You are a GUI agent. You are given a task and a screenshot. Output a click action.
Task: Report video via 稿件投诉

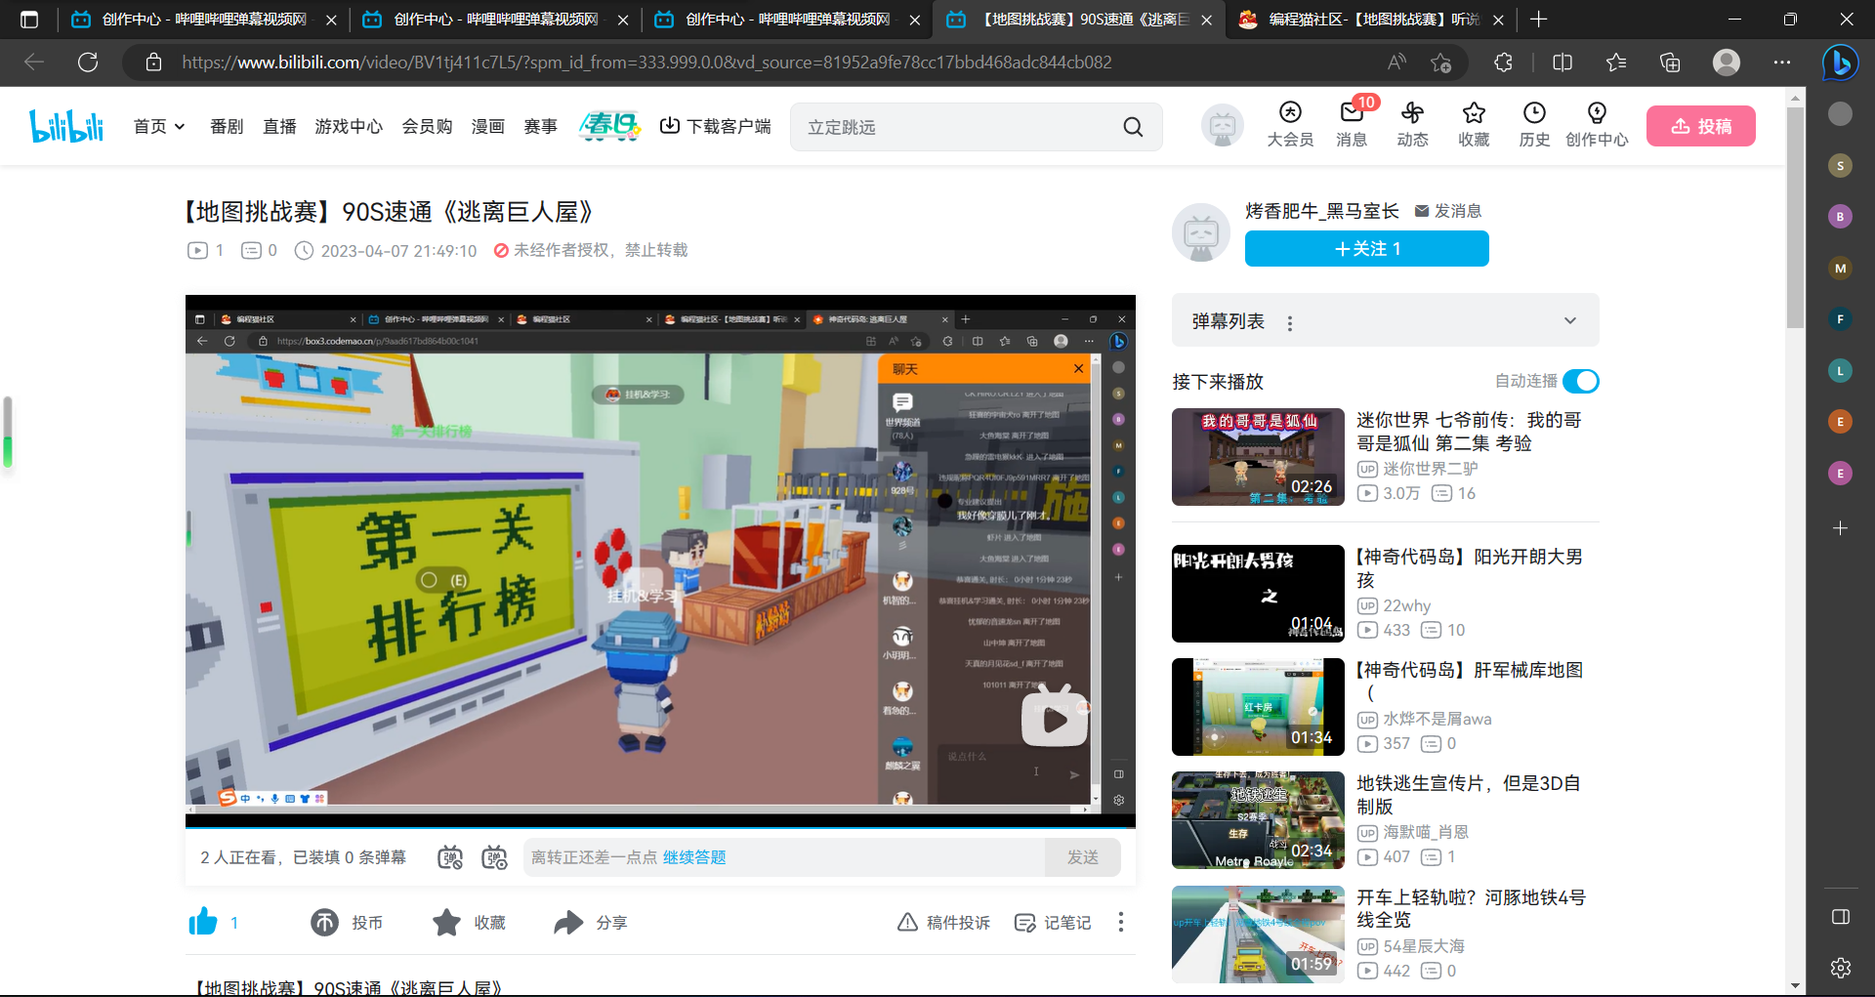943,923
